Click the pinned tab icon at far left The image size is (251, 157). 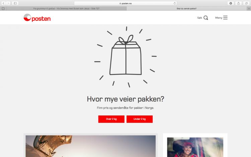(x=3, y=9)
